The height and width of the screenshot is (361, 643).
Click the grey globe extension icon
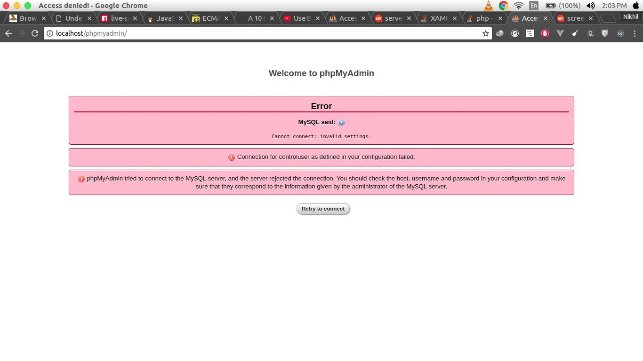tap(500, 33)
